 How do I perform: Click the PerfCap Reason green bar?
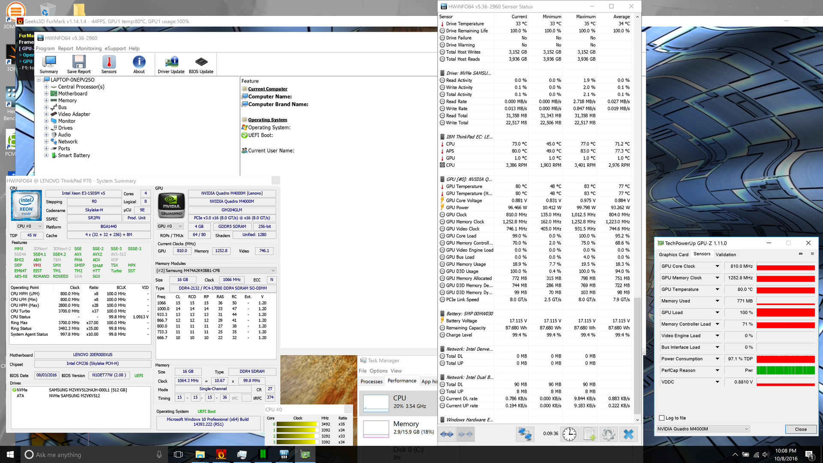coord(785,370)
